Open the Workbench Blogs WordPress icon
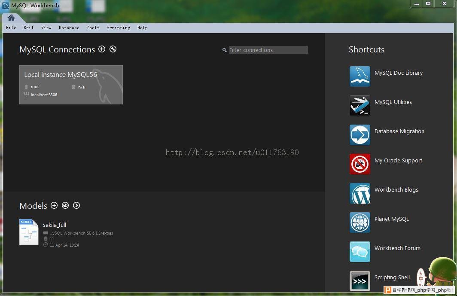 [360, 193]
